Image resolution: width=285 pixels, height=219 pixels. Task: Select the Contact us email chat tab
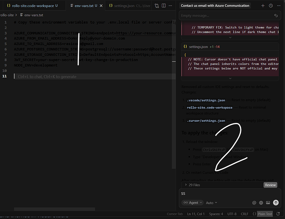[215, 6]
